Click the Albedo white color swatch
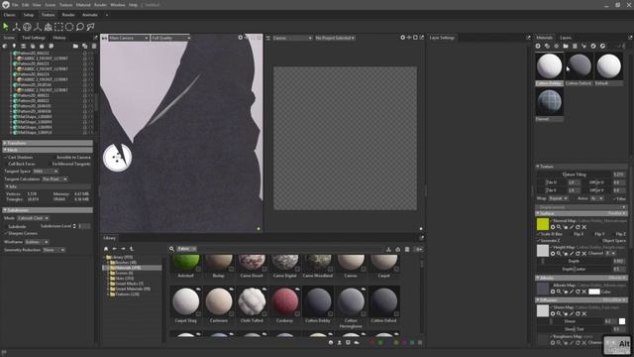Screen dimensions: 634x357 (594, 292)
